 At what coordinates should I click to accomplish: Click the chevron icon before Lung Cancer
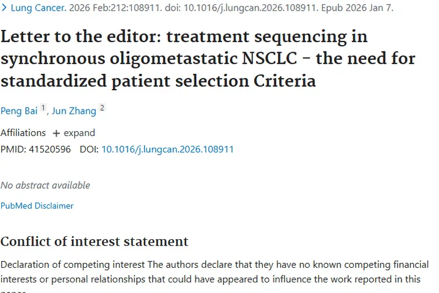click(5, 8)
